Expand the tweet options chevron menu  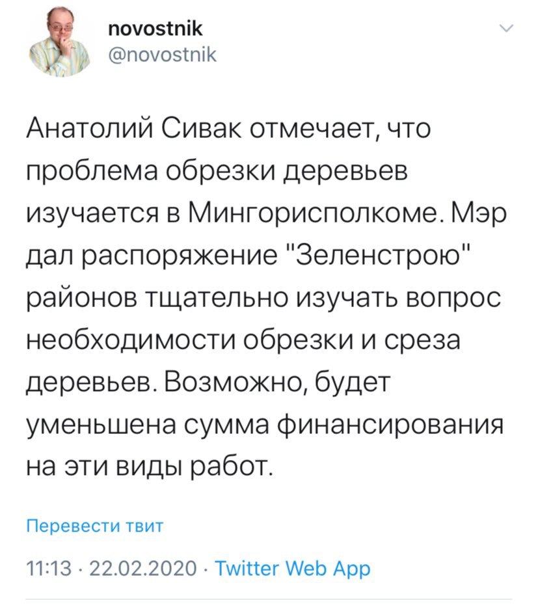click(x=505, y=29)
